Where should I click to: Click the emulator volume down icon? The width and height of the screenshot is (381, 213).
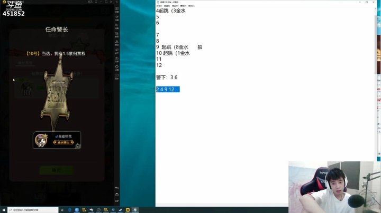[x=117, y=26]
